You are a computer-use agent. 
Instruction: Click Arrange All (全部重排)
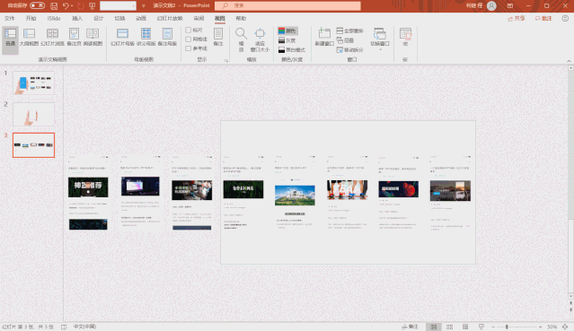coord(349,30)
